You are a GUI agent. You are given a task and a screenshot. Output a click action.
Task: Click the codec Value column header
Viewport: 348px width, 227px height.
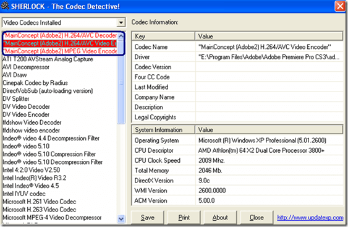[x=269, y=36]
